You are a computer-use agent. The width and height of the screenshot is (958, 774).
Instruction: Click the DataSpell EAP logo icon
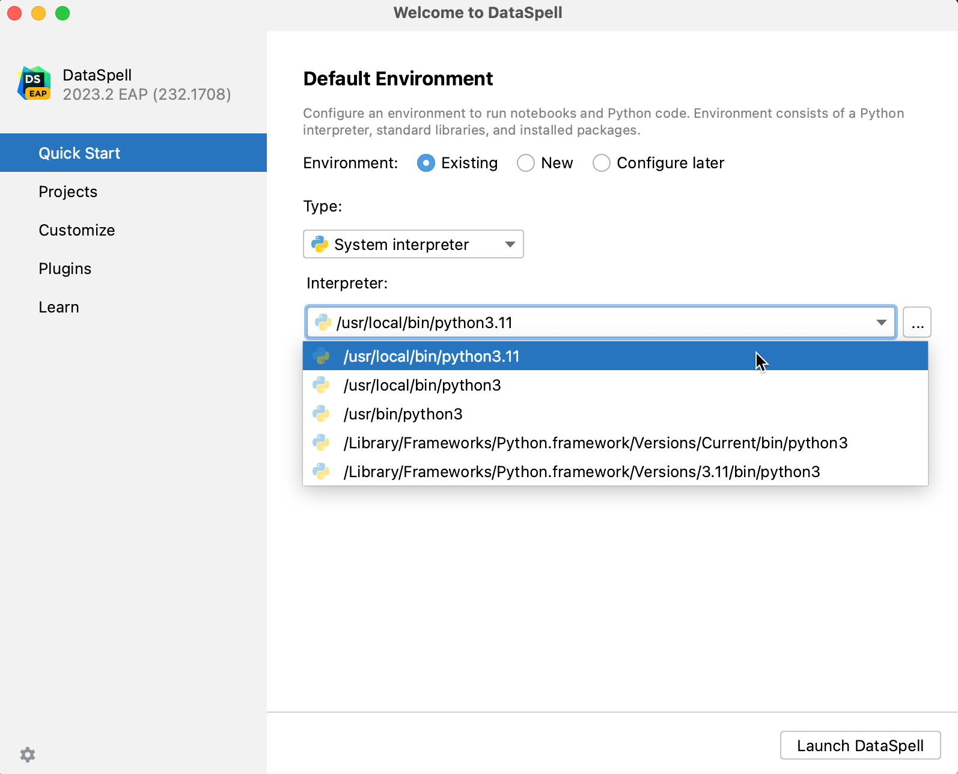coord(34,84)
